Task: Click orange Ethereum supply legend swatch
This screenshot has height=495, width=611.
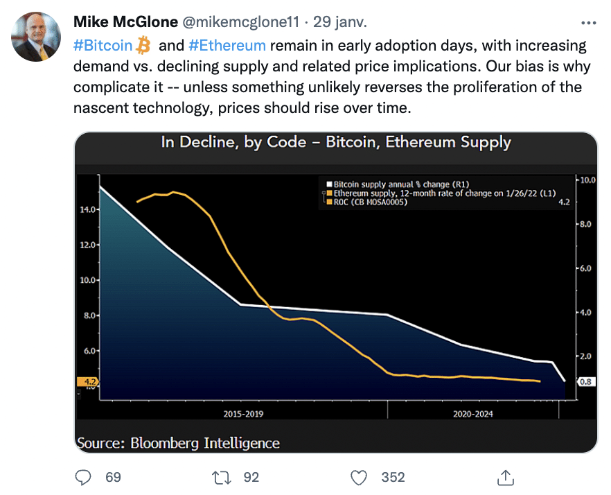Action: tap(329, 193)
